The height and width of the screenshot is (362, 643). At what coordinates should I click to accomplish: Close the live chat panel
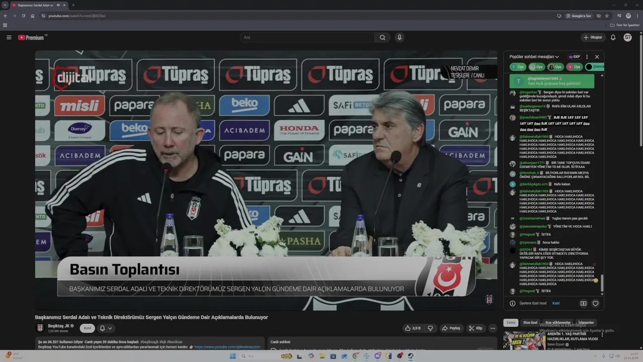[597, 57]
